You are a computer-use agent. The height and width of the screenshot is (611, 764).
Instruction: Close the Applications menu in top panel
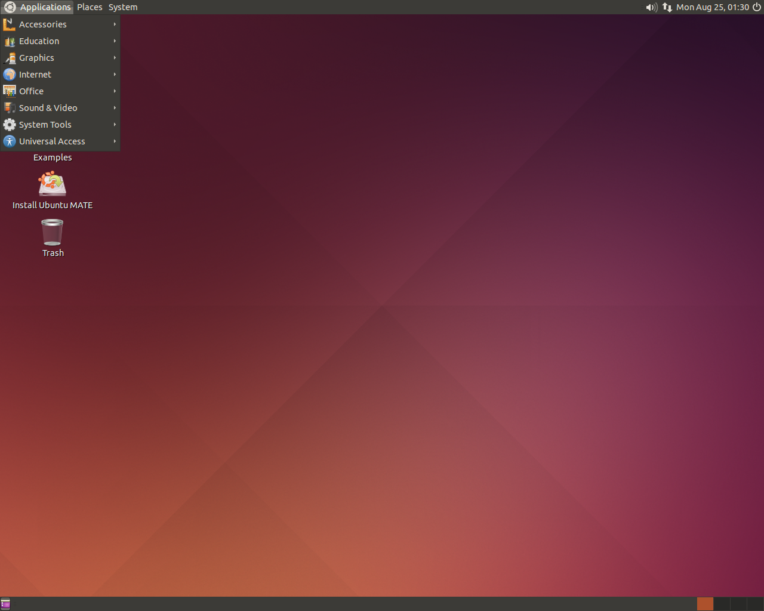(x=37, y=7)
